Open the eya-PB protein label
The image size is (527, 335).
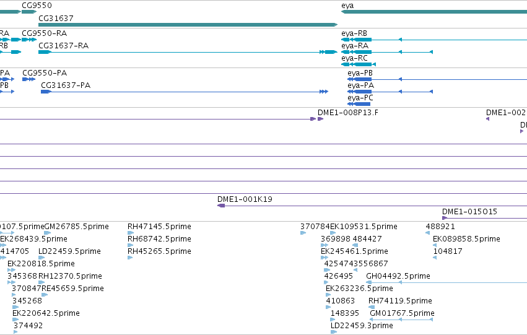tap(360, 73)
